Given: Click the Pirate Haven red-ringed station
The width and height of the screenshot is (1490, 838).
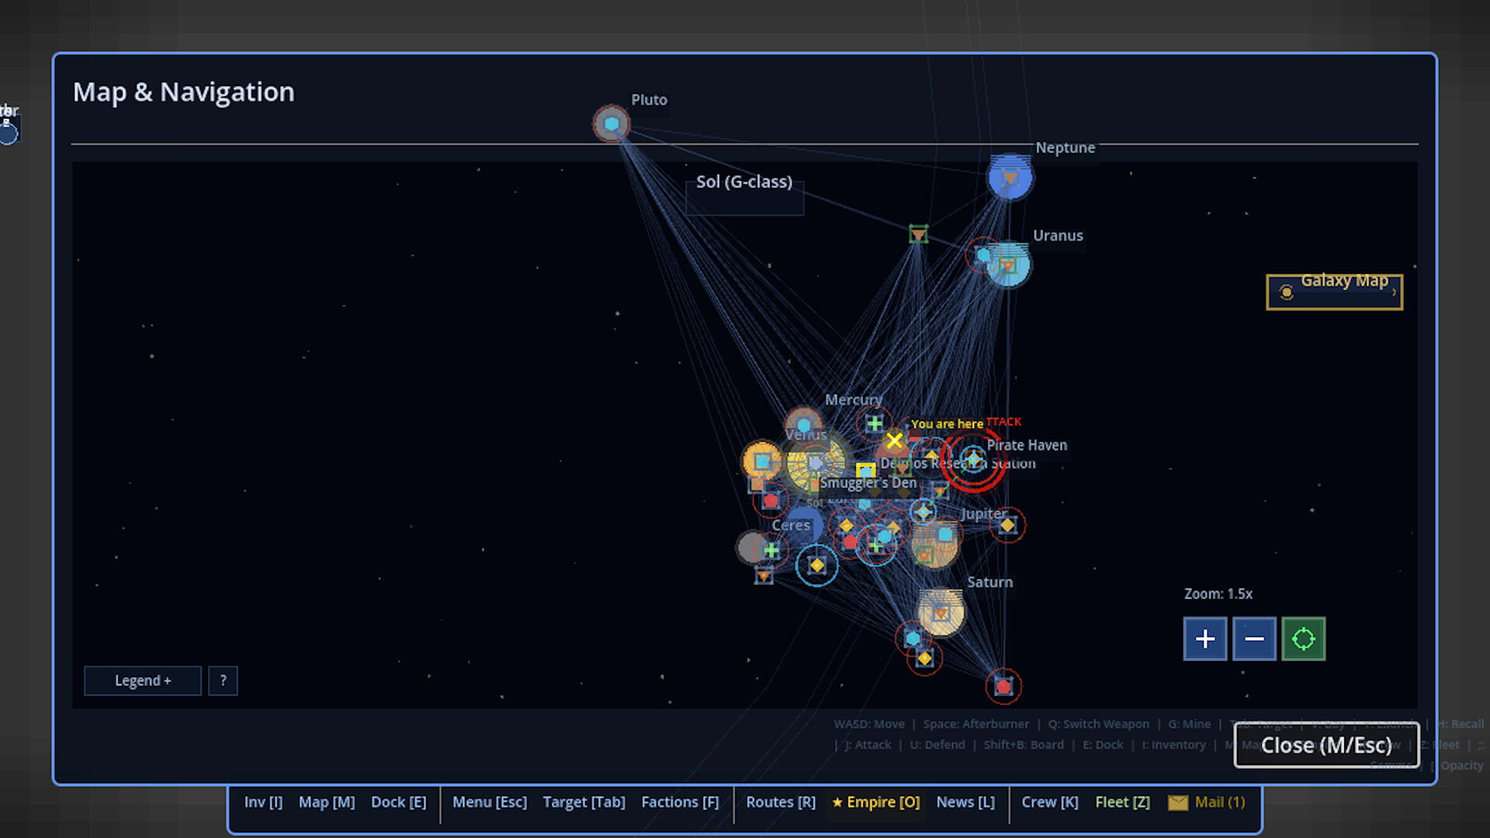Looking at the screenshot, I should pos(973,460).
